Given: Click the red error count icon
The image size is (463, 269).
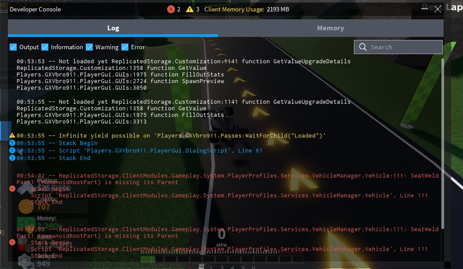Looking at the screenshot, I should (171, 9).
